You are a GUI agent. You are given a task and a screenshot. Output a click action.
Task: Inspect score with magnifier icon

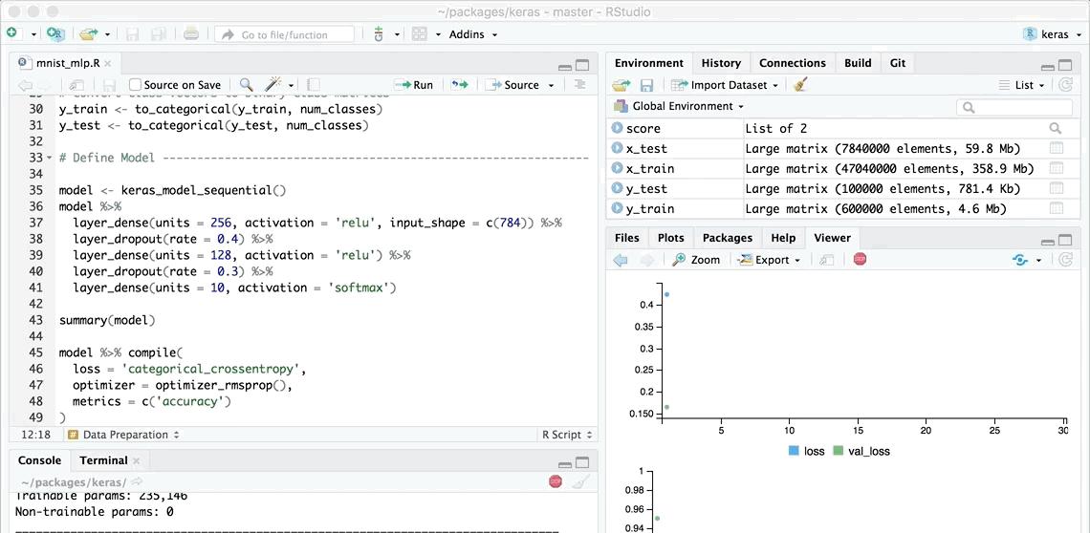1056,128
